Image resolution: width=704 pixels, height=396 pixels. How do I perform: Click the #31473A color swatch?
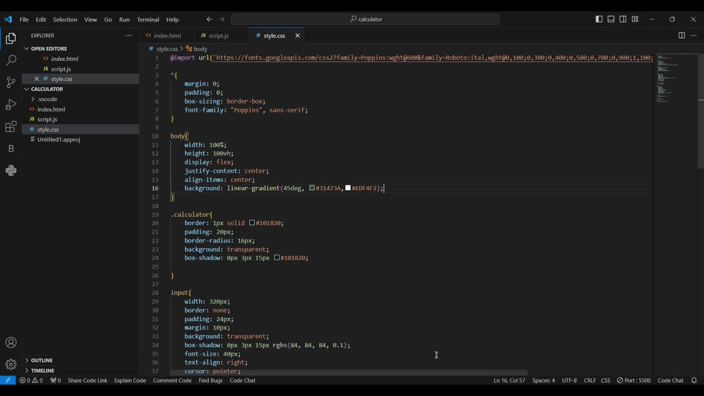[x=312, y=188]
